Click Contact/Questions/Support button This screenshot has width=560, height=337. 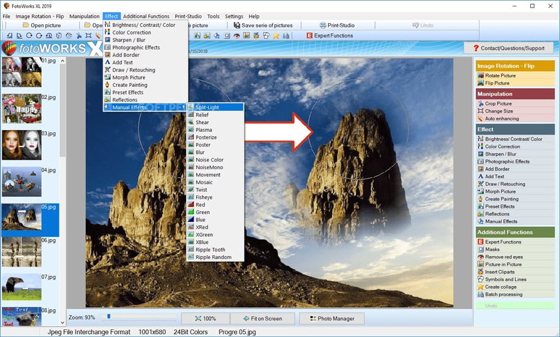coord(509,48)
